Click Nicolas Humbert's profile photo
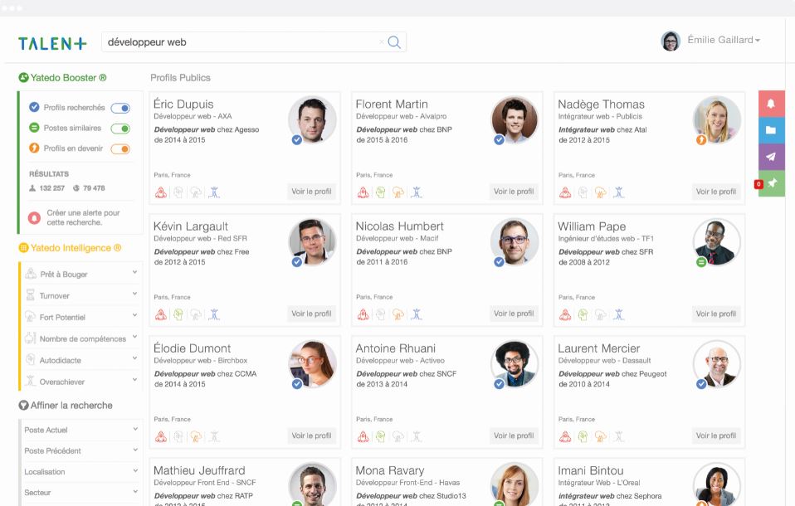Viewport: 795px width, 506px height. 515,241
